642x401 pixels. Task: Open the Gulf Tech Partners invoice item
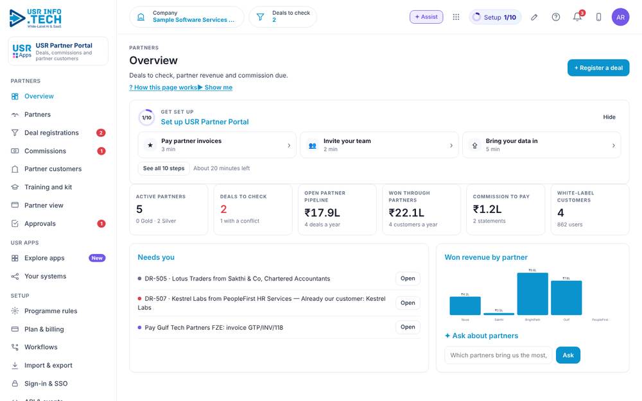click(x=408, y=327)
